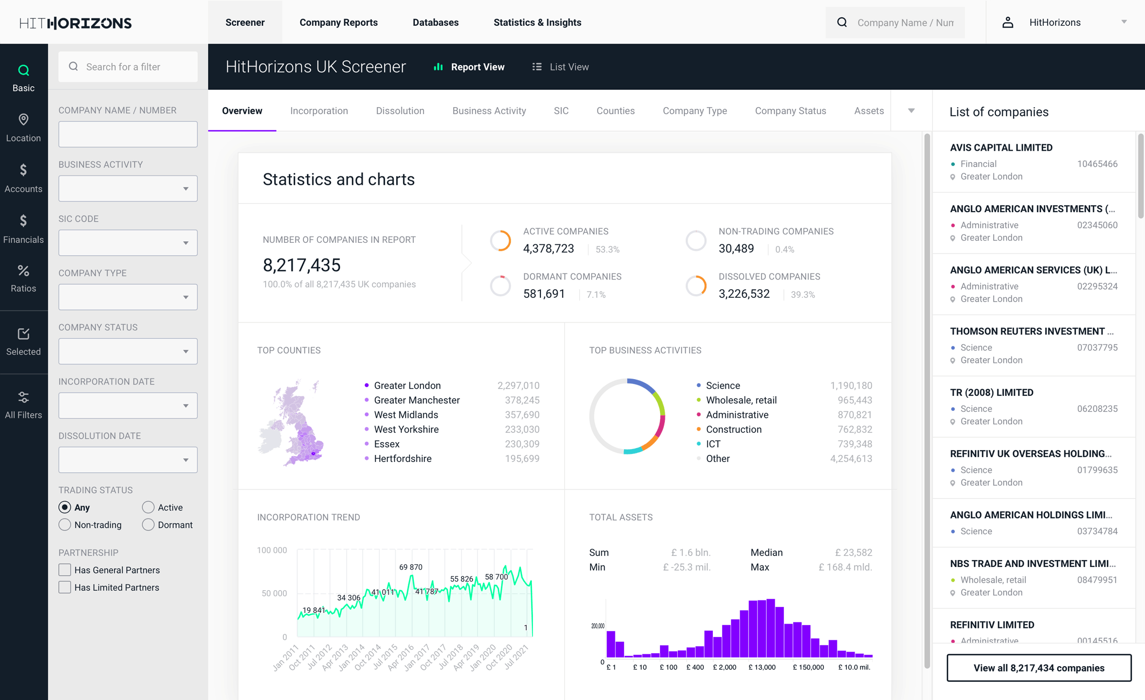Viewport: 1145px width, 700px height.
Task: Expand more report tabs arrow
Action: [x=911, y=111]
